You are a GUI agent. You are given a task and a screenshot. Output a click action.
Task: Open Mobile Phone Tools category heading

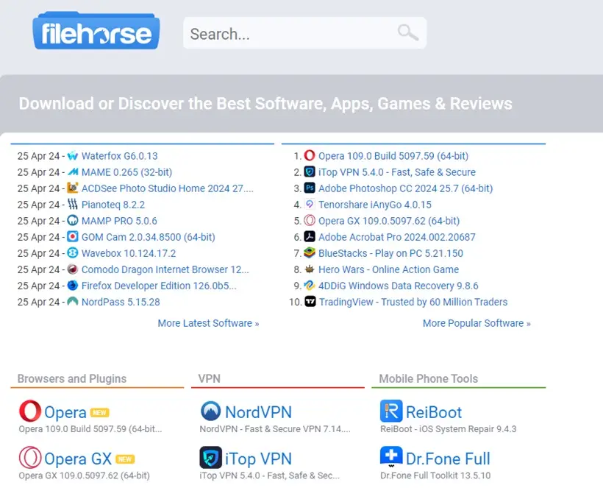(429, 378)
